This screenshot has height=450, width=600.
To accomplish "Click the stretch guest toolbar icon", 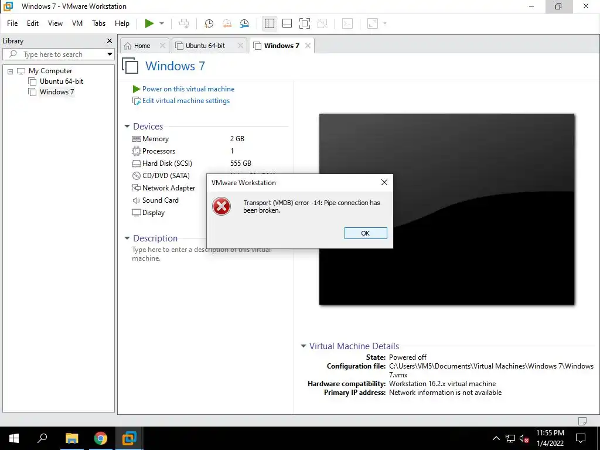I will click(x=372, y=23).
